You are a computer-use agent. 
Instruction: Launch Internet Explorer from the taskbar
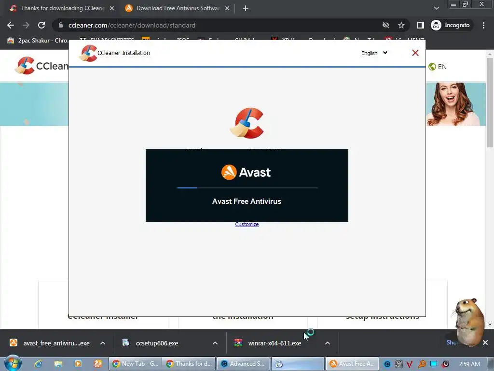[38, 364]
